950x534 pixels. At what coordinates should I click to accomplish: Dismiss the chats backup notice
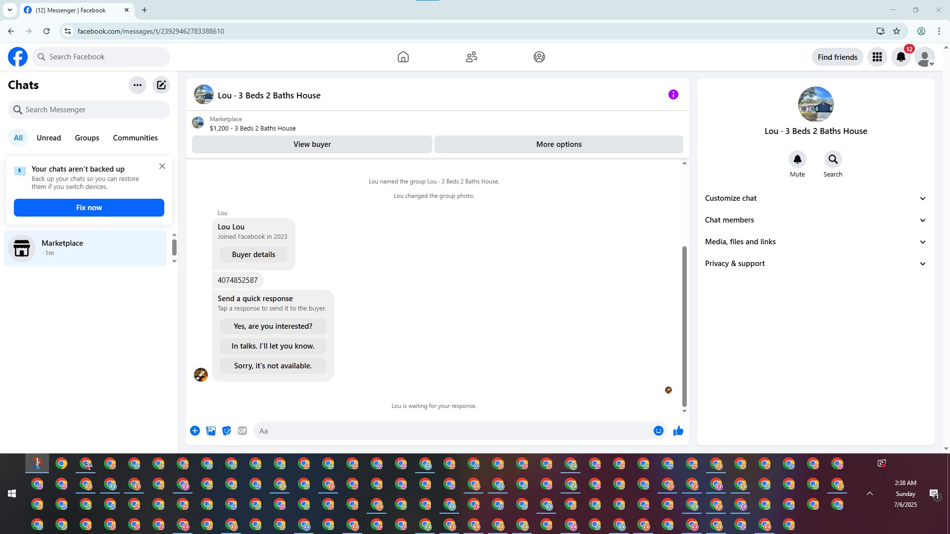point(162,166)
